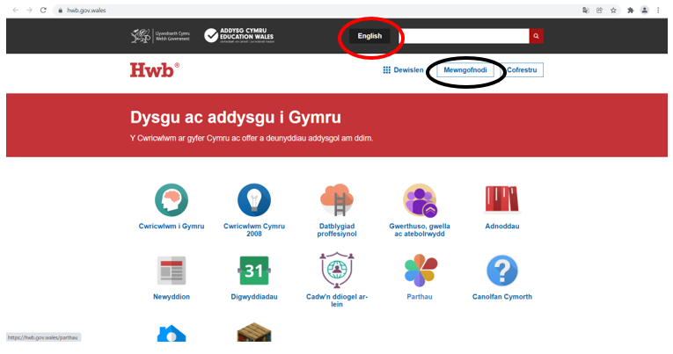This screenshot has width=673, height=354.
Task: Open the Cwricwlwm i Gymru brain icon
Action: tap(172, 200)
